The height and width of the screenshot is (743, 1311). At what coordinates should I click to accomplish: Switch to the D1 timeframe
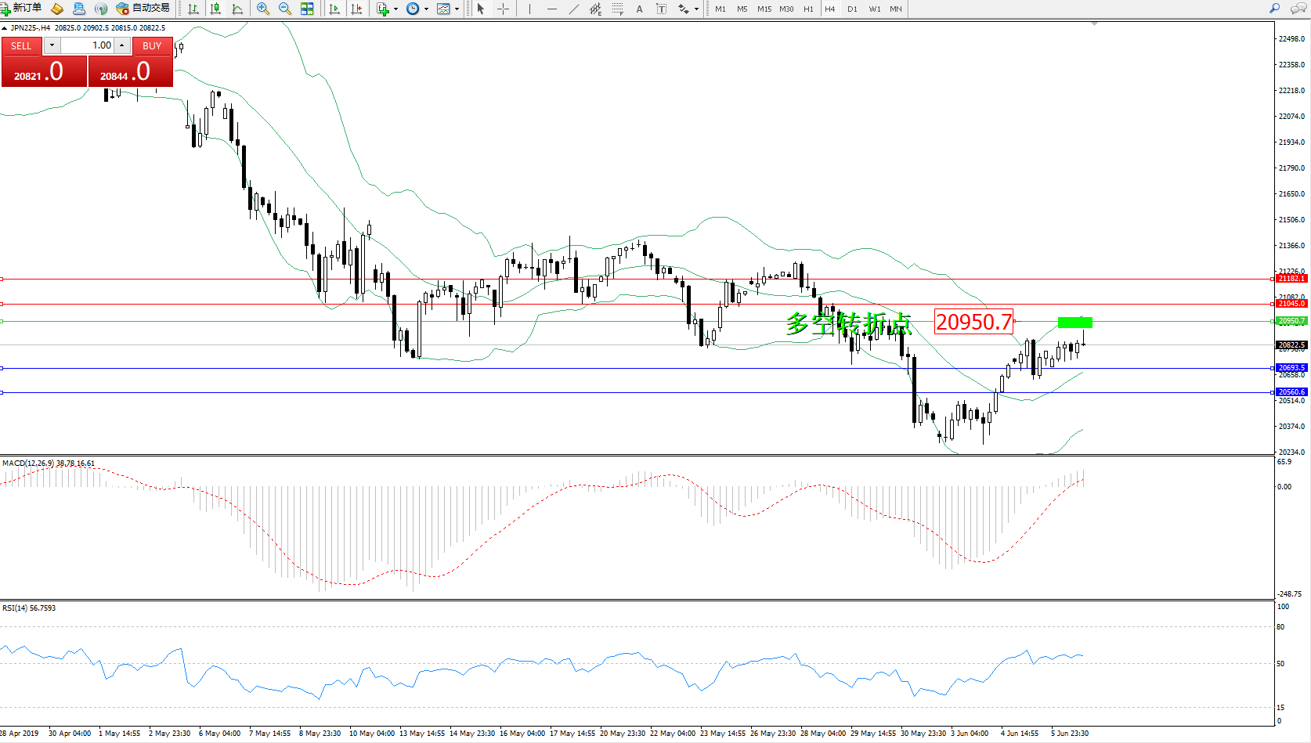(x=852, y=9)
